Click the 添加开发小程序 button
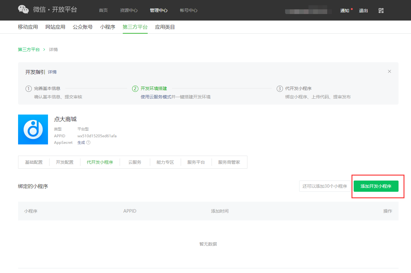This screenshot has height=273, width=411. tap(376, 186)
